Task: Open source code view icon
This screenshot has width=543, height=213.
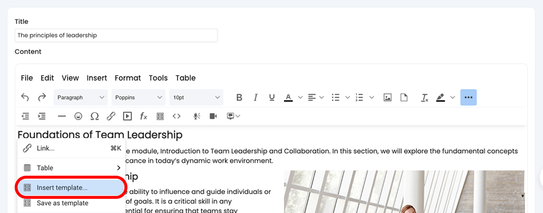Action: (176, 116)
